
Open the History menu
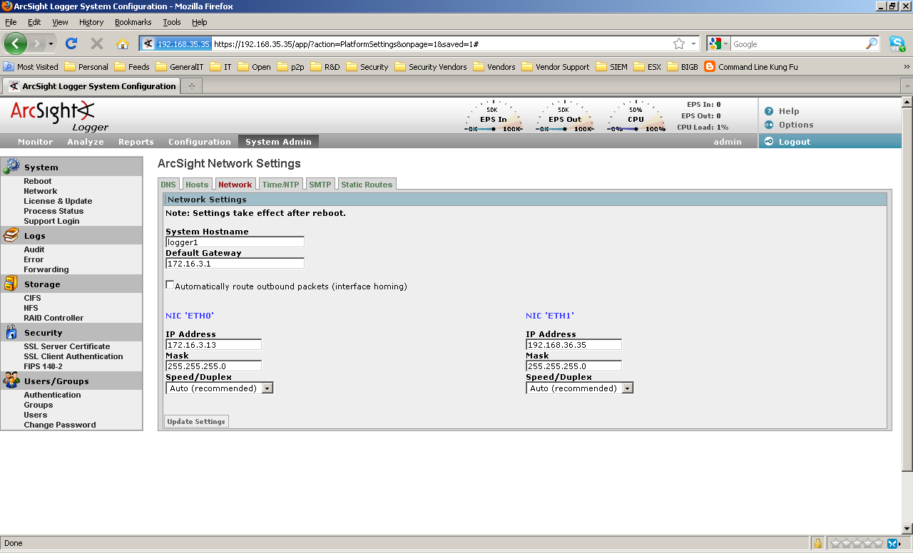[x=91, y=22]
